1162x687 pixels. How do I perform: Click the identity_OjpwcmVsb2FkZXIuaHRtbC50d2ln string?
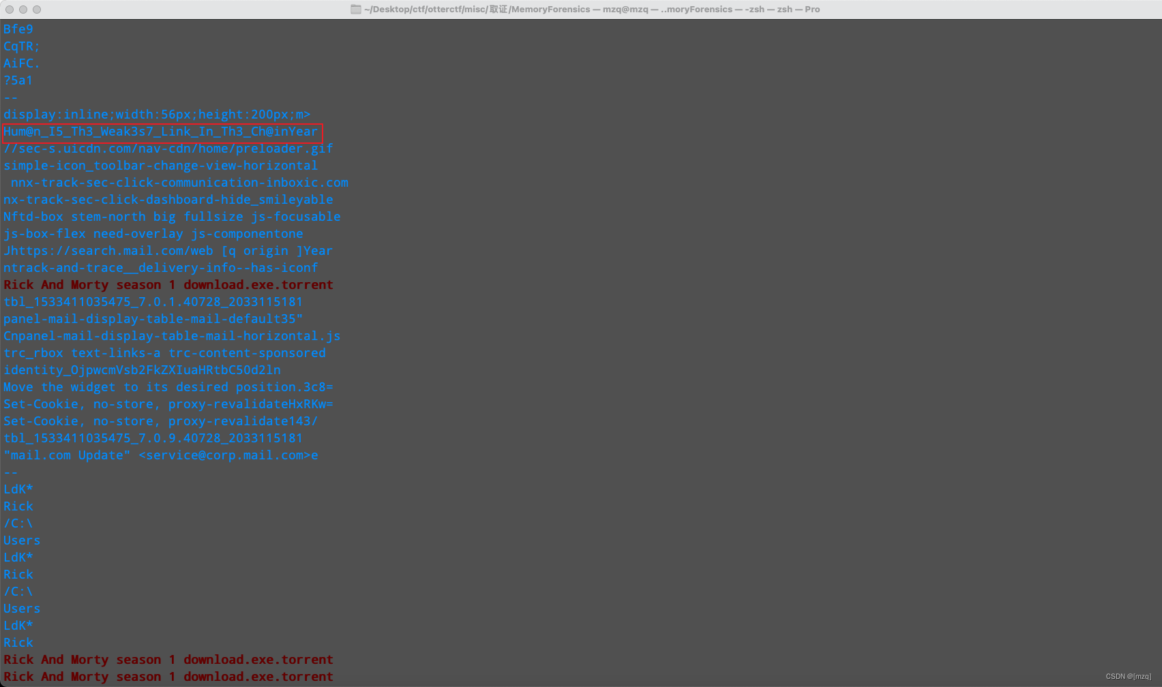pyautogui.click(x=142, y=370)
